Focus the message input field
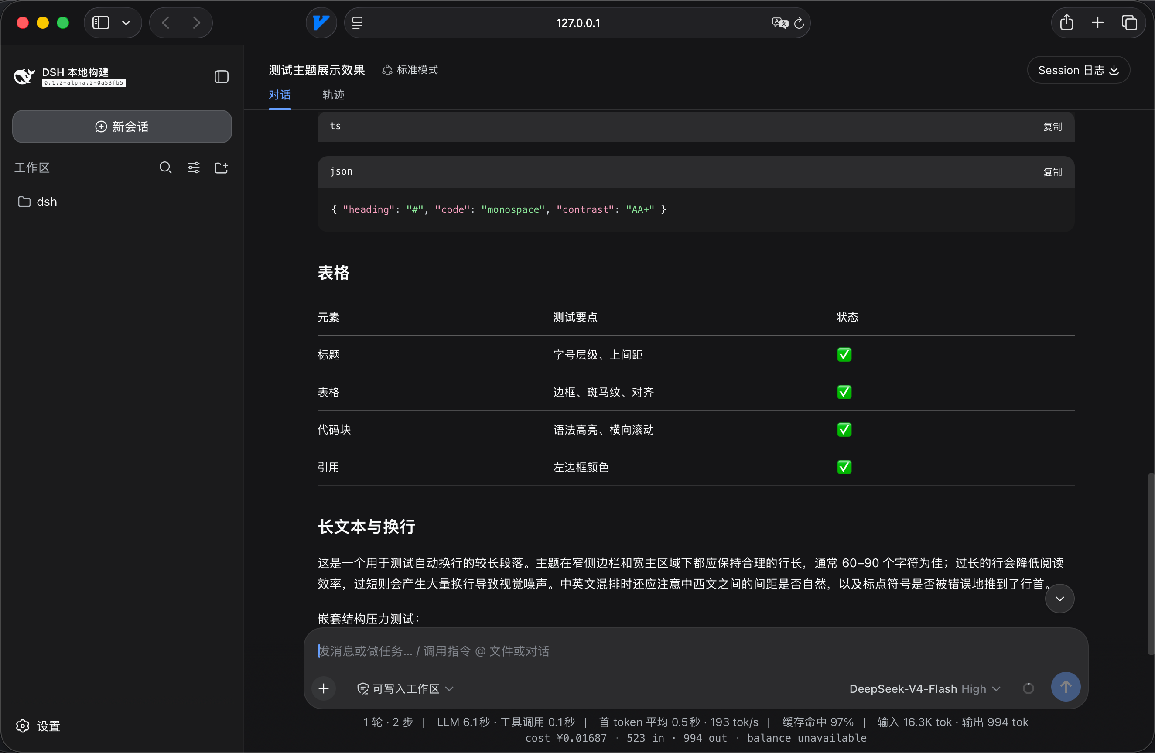 [695, 651]
